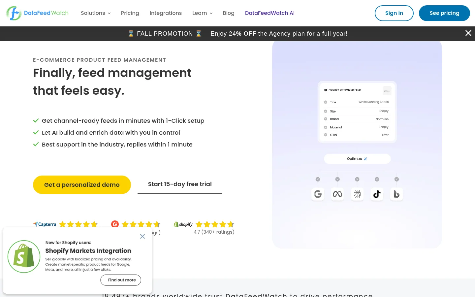Open the Google channel icon
This screenshot has width=475, height=297.
point(318,194)
